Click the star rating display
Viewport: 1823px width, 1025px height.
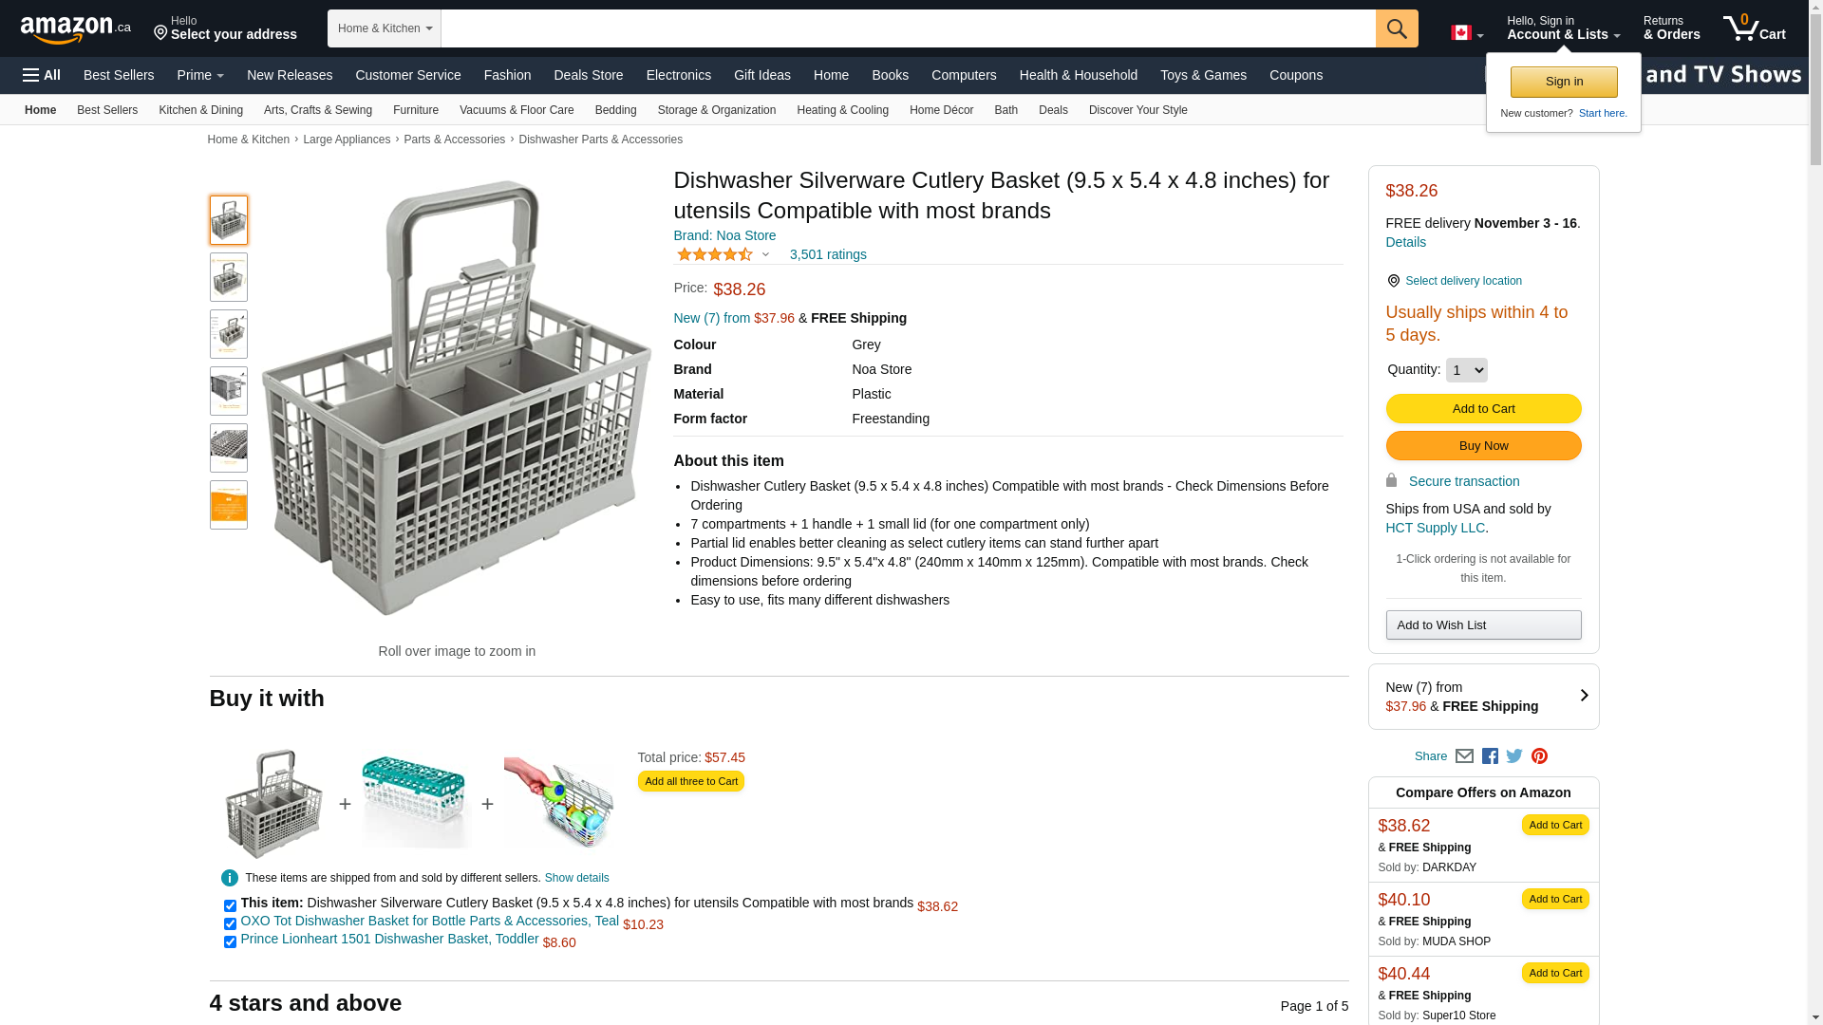click(715, 254)
